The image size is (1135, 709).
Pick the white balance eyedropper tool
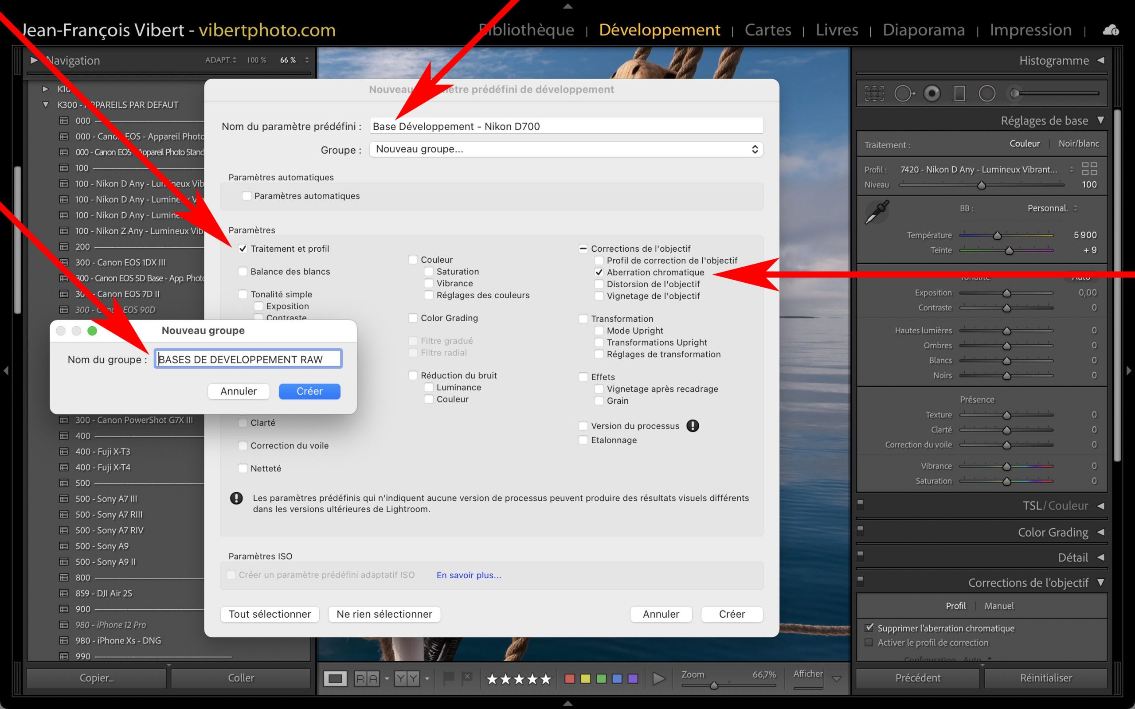click(x=876, y=212)
